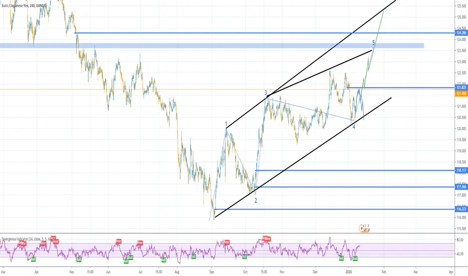Select the wave label 2 below October low
The width and height of the screenshot is (468, 276).
(256, 201)
